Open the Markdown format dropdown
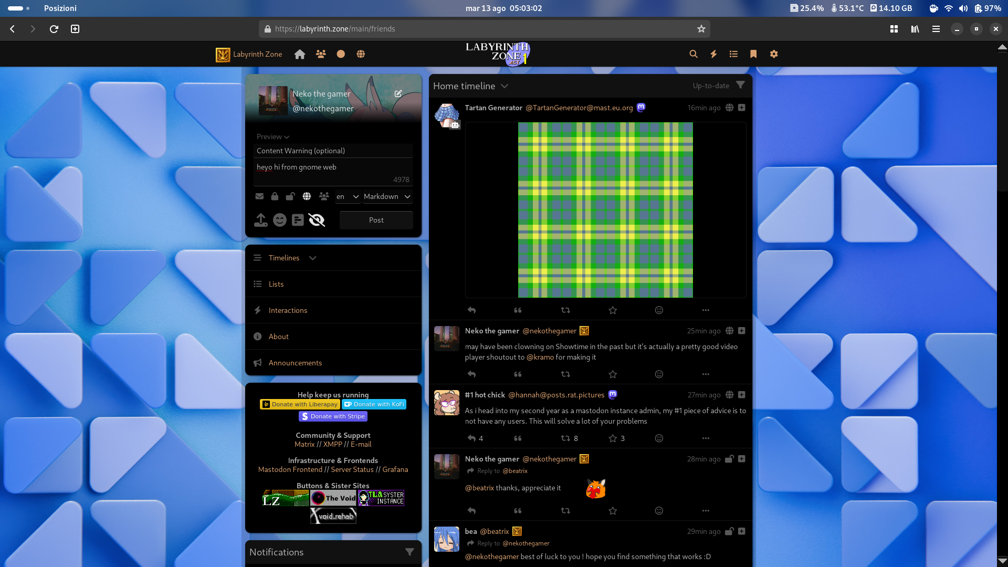The image size is (1008, 567). 387,196
